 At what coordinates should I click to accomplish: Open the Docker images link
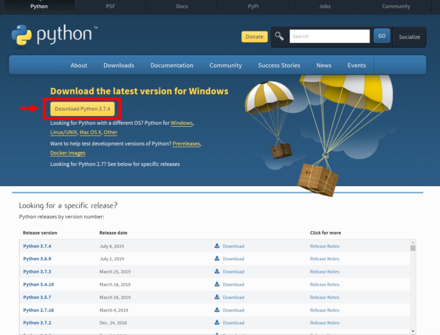(x=68, y=153)
